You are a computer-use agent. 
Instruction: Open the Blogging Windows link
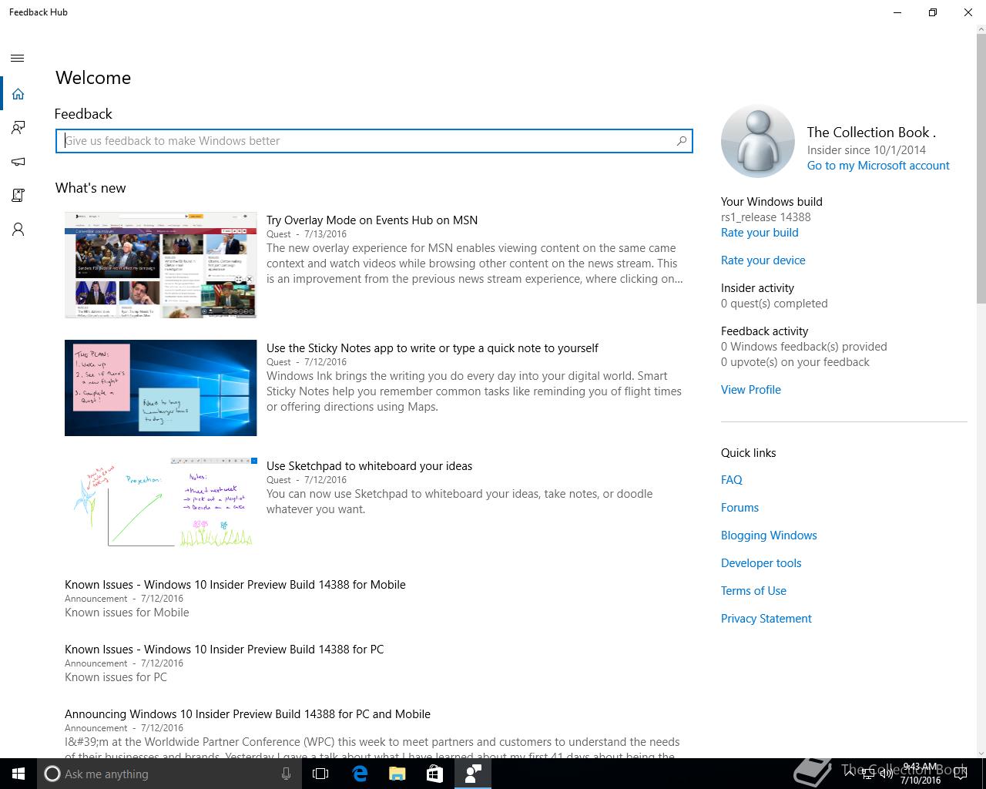(x=769, y=536)
